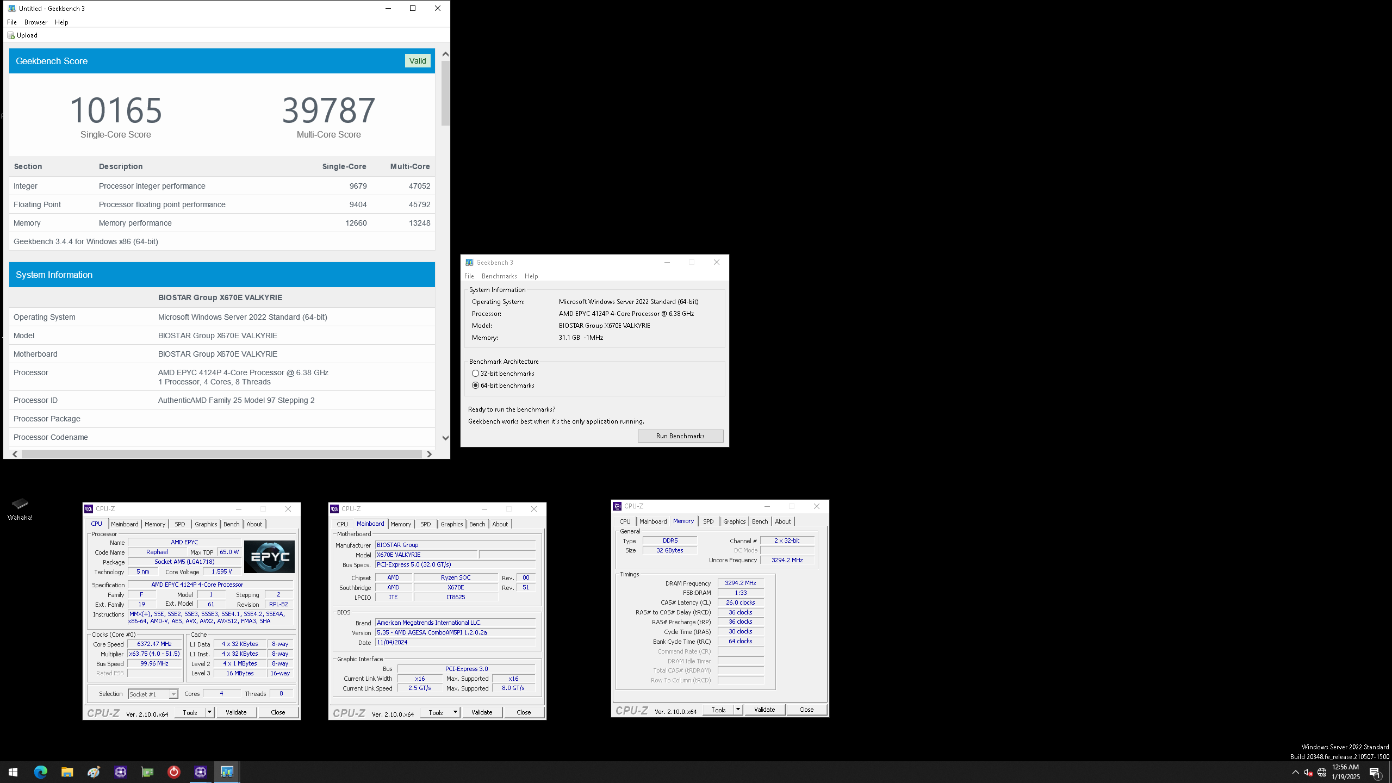Image resolution: width=1392 pixels, height=783 pixels.
Task: Click horizontal scroll right arrow in Geekbench
Action: (x=429, y=455)
